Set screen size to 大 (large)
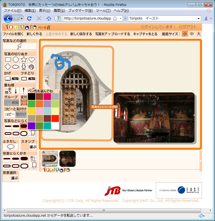215x221 pixels. click(198, 34)
